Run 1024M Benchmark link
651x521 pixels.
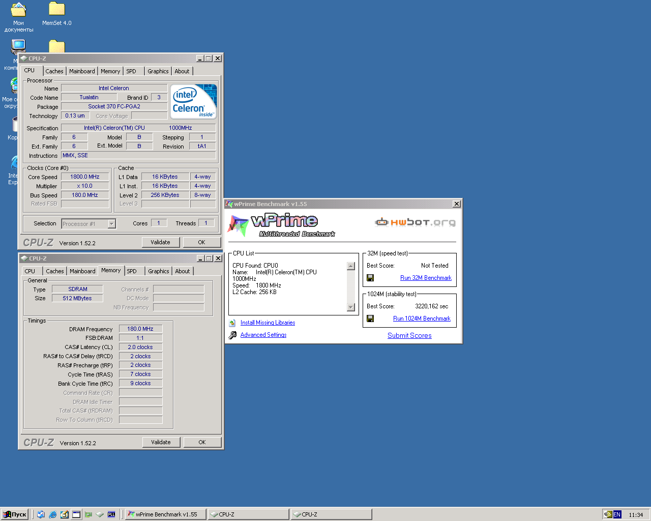(422, 319)
